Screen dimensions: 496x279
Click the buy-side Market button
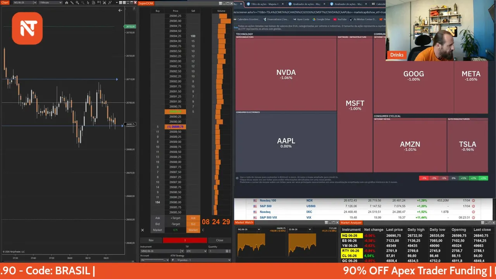157,230
